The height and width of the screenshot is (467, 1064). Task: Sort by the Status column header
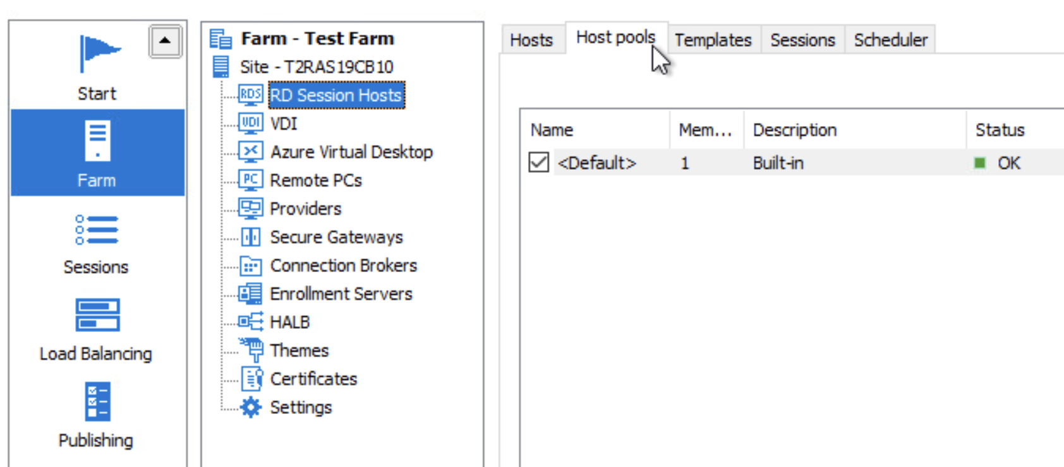coord(1000,130)
